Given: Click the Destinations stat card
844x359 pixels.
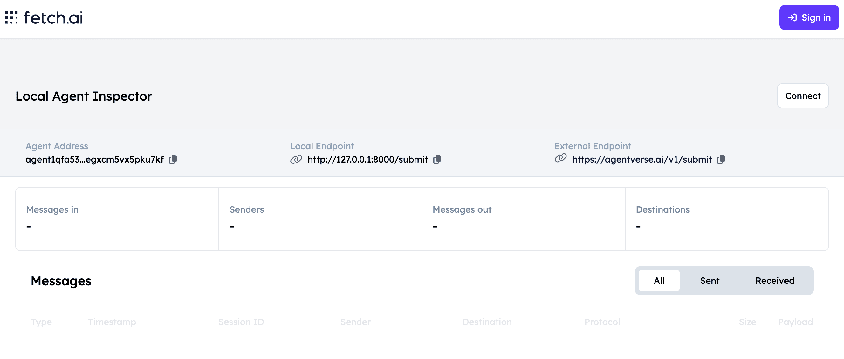Looking at the screenshot, I should [x=726, y=219].
